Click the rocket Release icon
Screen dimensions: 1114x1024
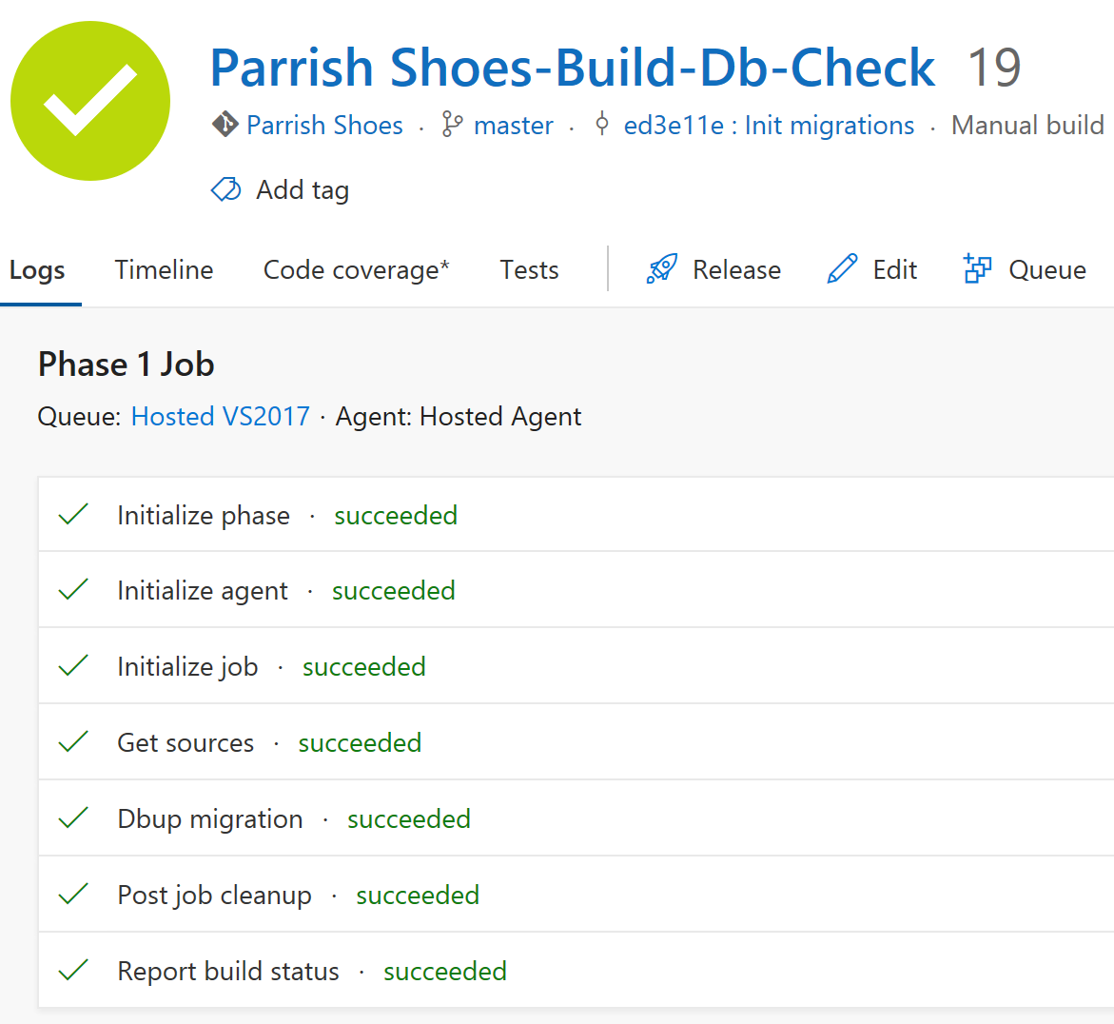(x=661, y=269)
